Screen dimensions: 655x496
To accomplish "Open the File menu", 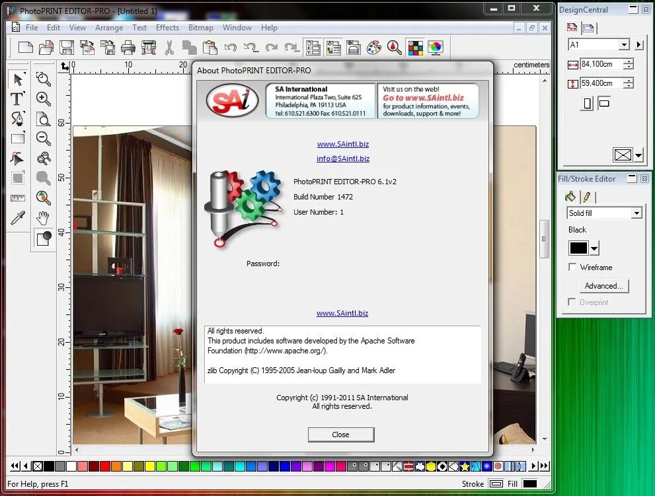I will point(32,28).
